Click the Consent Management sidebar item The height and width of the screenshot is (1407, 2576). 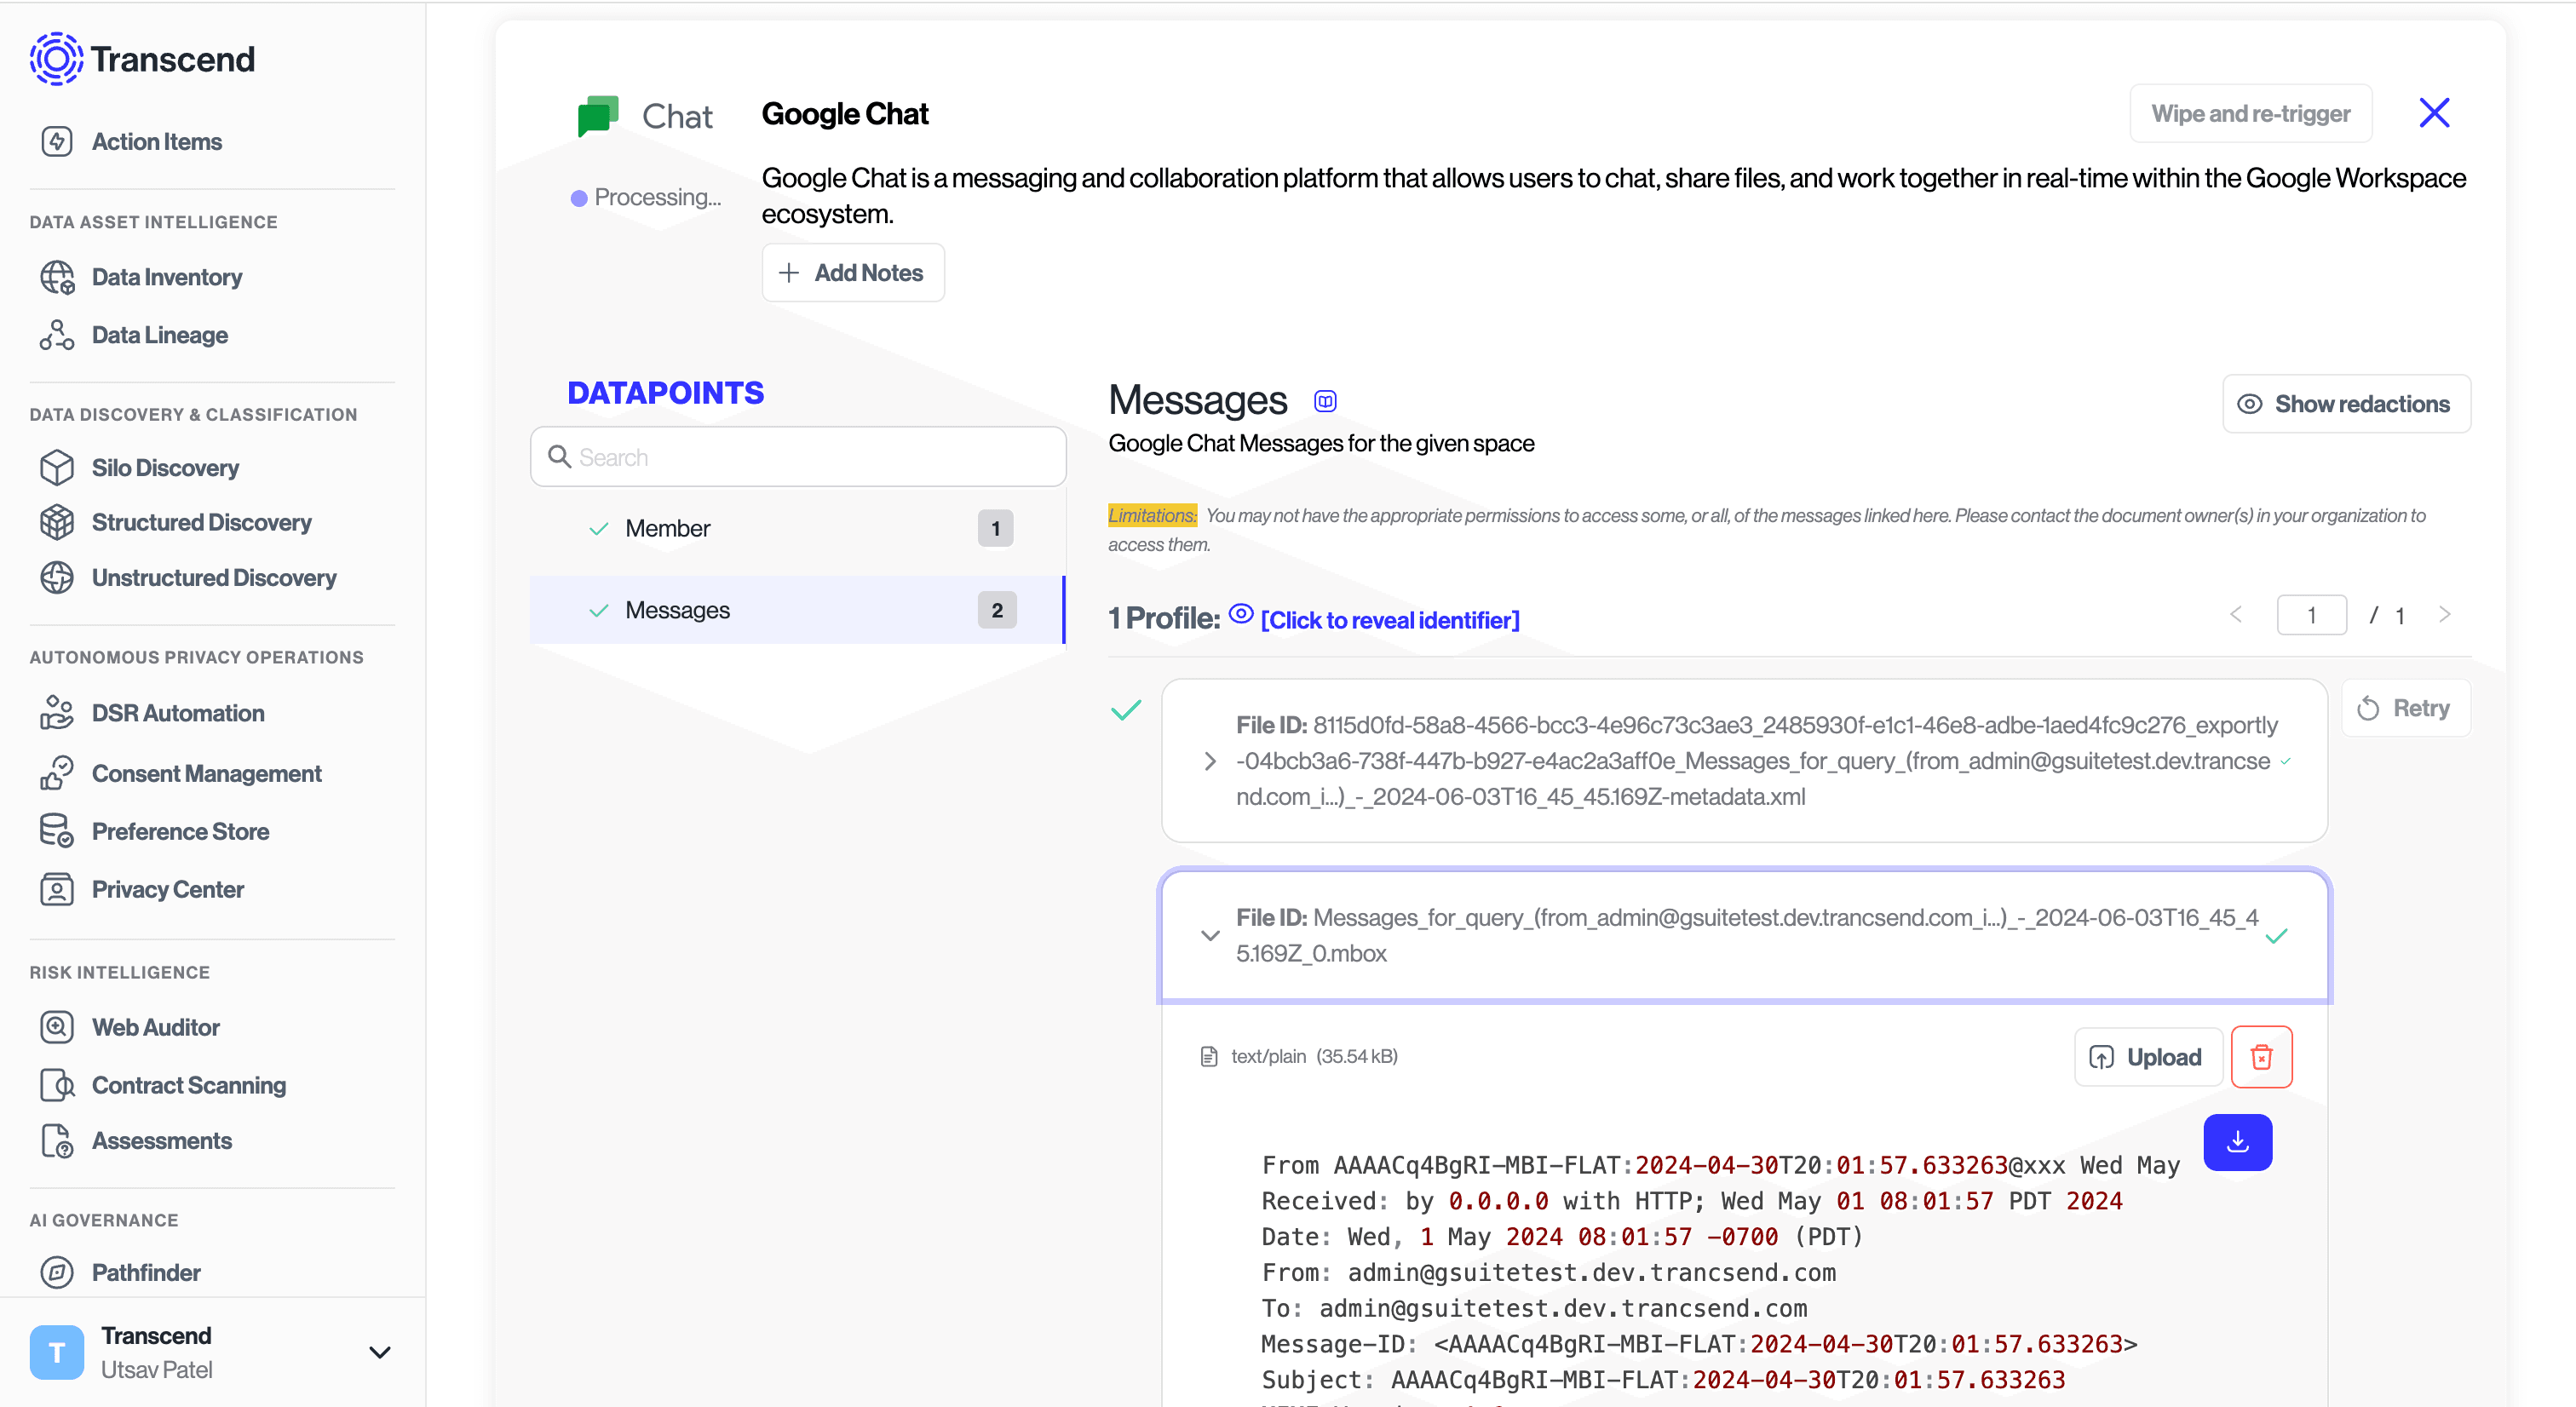(x=208, y=771)
